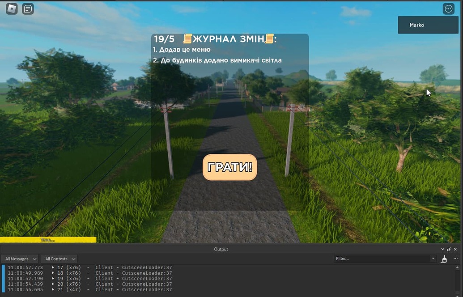
Task: Collapse the Output panel with its chevron
Action: [x=442, y=249]
